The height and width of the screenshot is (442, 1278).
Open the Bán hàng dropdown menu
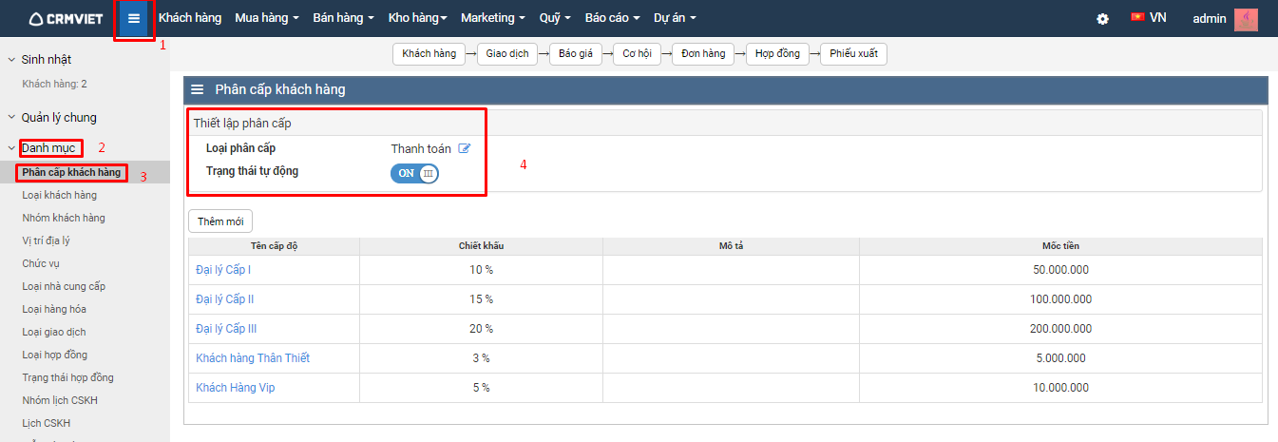343,18
